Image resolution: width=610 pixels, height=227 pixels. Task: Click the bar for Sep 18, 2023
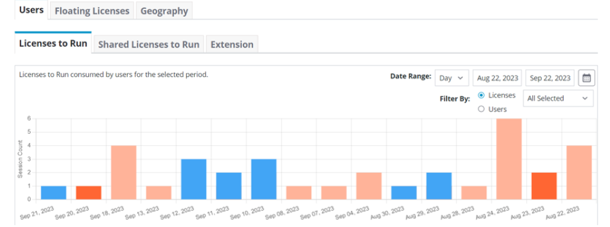click(x=124, y=173)
